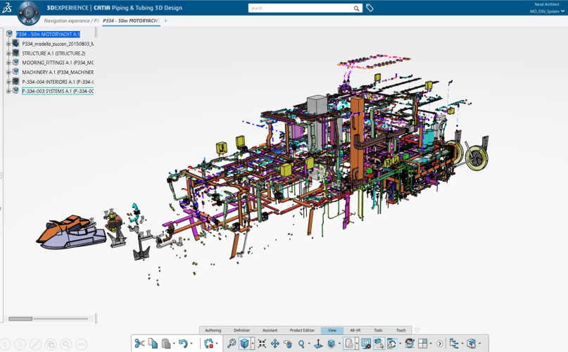Viewport: 568px width, 352px height.
Task: Click the 3DEXPERIENCE compass icon
Action: (29, 12)
